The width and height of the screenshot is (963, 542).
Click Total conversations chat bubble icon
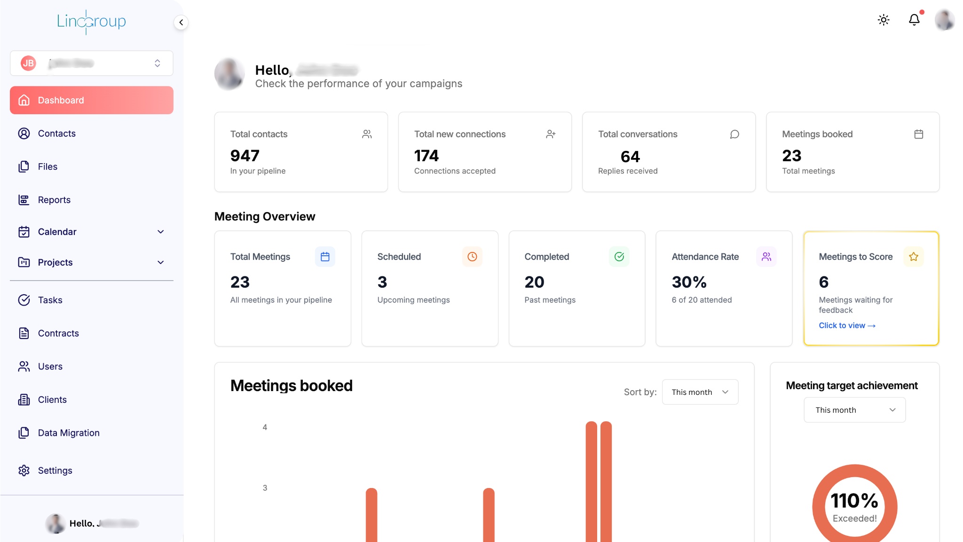(x=734, y=134)
